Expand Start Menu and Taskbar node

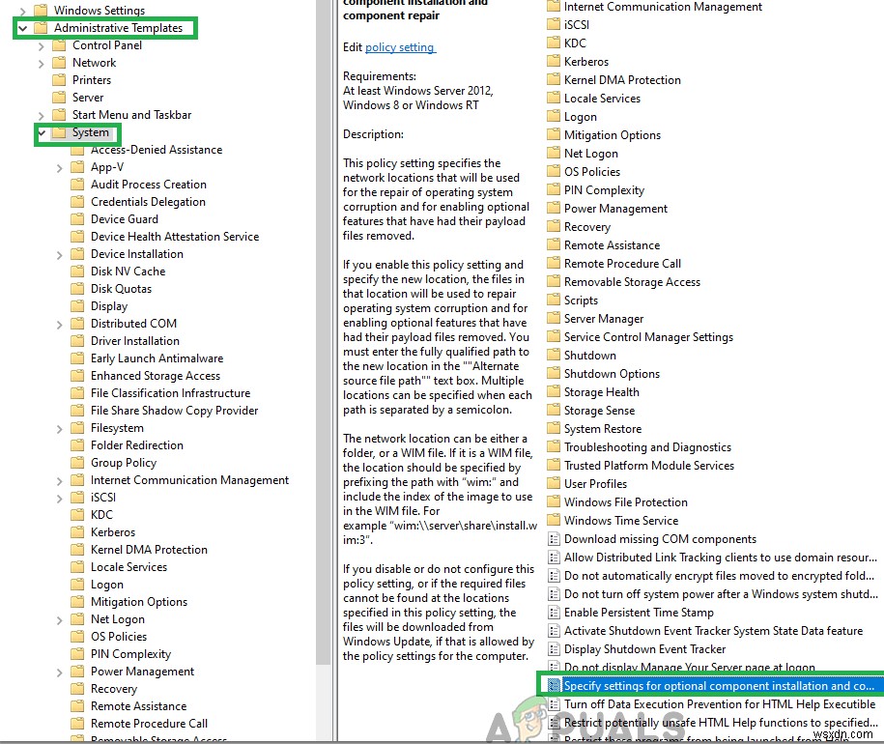coord(41,116)
